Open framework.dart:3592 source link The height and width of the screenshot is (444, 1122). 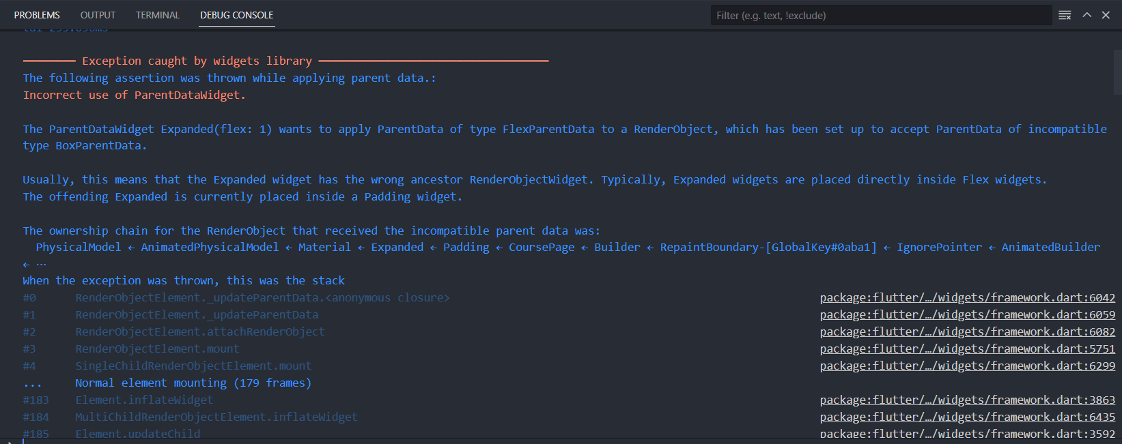pyautogui.click(x=966, y=434)
